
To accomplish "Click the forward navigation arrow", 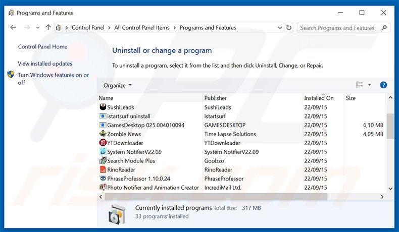I will [x=27, y=27].
